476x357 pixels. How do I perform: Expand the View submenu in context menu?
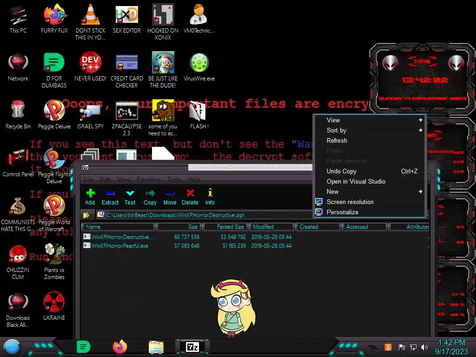coord(370,120)
